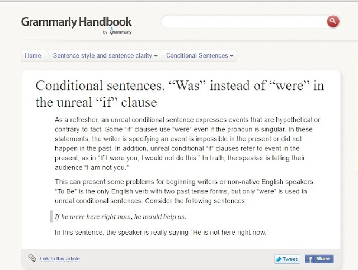Image resolution: width=358 pixels, height=270 pixels.
Task: Open the Grammarly Handbook home logo
Action: pyautogui.click(x=76, y=22)
